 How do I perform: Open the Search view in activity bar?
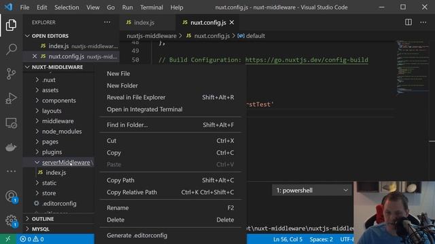(11, 49)
